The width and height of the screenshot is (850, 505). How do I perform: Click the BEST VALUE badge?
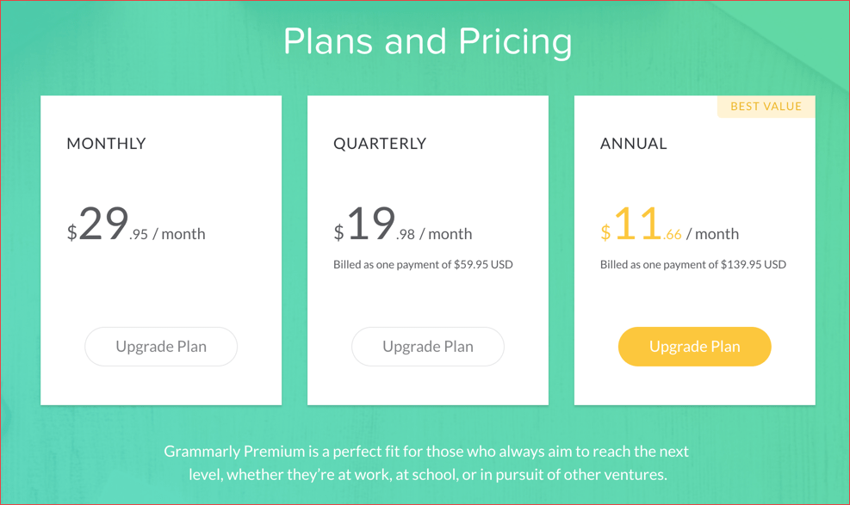pos(766,106)
